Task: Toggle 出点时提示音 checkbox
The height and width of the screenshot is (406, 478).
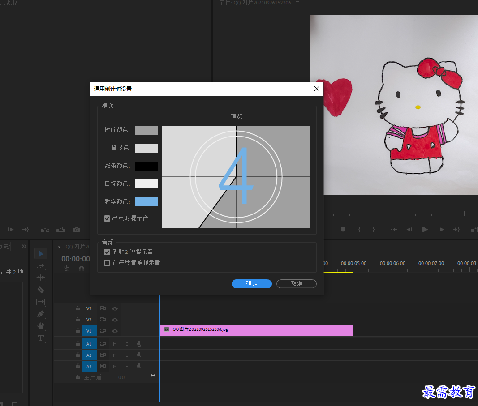Action: [107, 218]
